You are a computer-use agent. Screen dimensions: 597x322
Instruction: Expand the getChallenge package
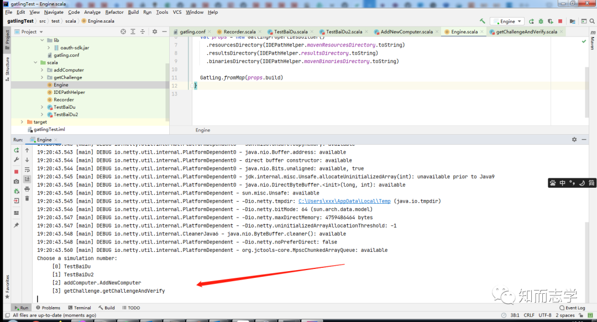click(42, 77)
